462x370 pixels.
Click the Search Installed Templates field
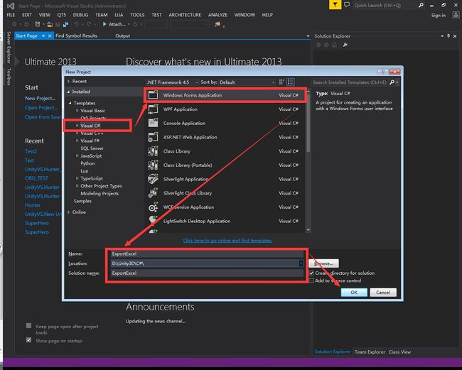(x=350, y=82)
